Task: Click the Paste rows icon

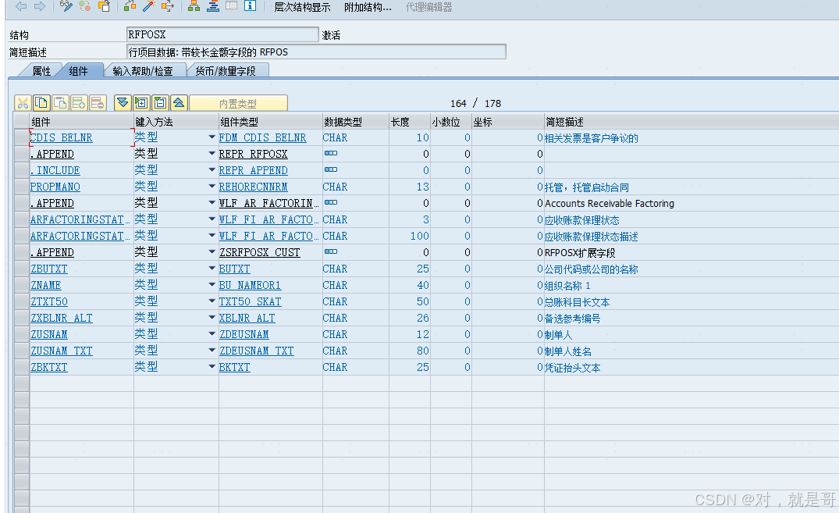Action: point(59,102)
